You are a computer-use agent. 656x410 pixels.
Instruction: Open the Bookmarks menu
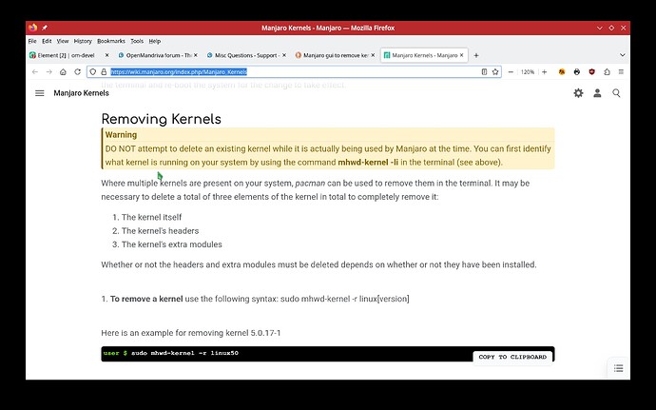(x=111, y=41)
